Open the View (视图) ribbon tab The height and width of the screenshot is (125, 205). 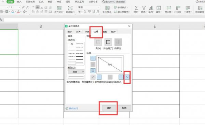coord(68,2)
